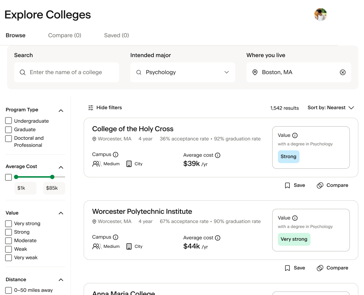Click the $39k /yr average cost
Screen dimensions: 364x295
195,164
